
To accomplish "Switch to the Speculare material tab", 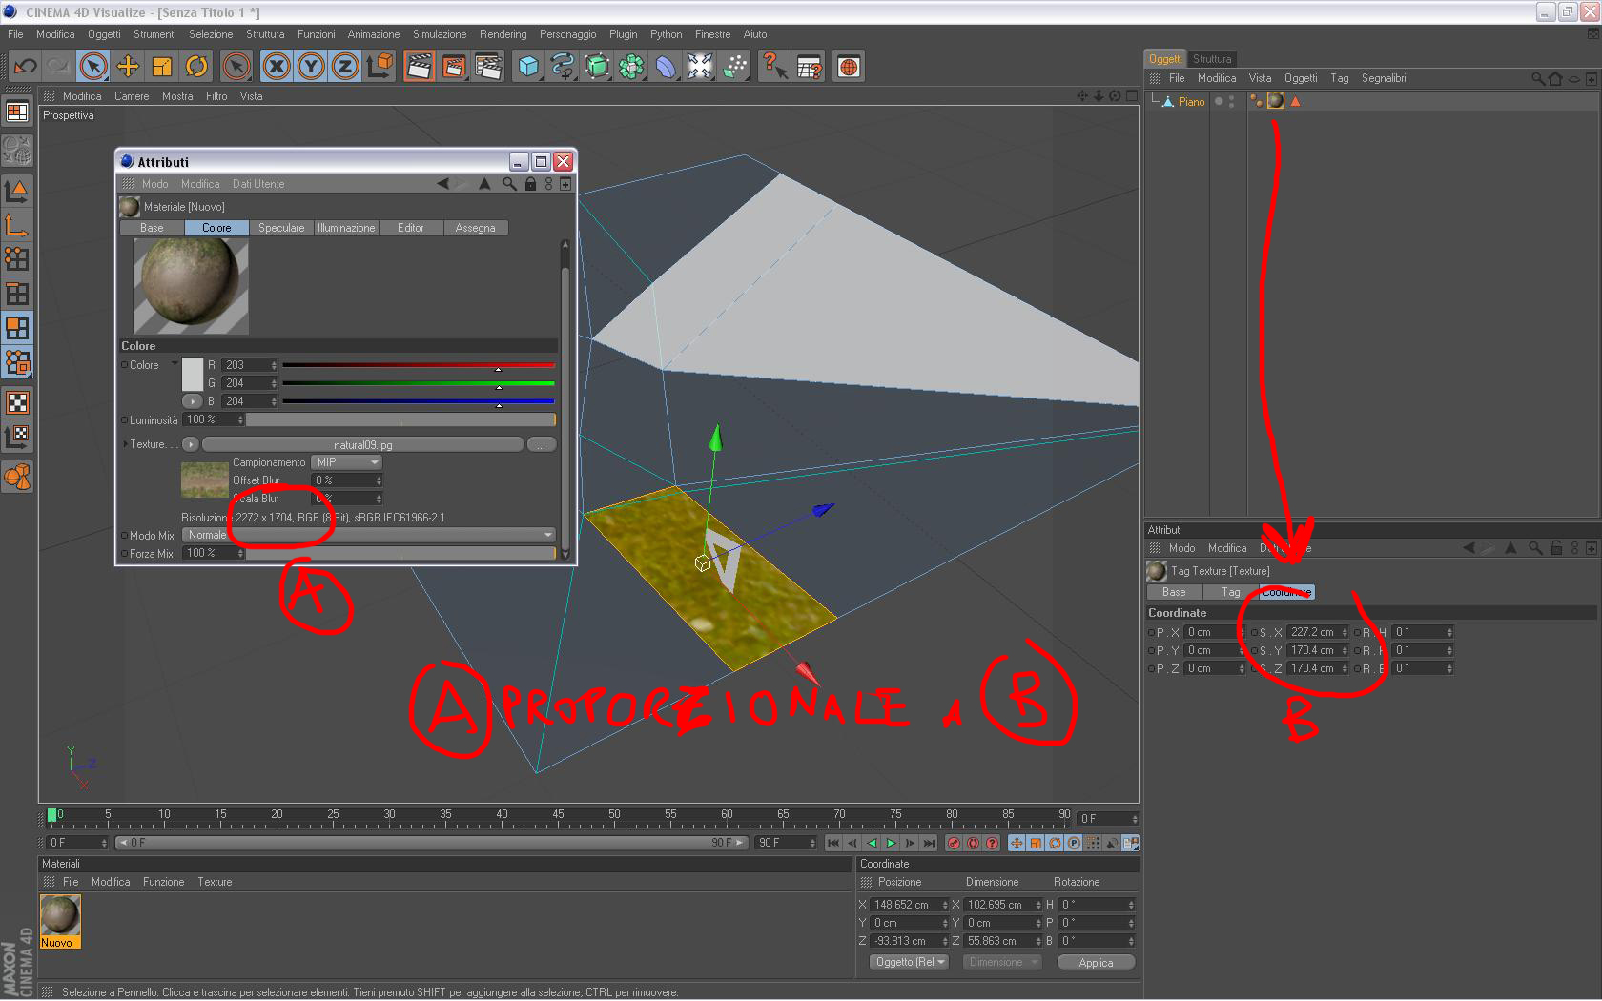I will [x=281, y=228].
